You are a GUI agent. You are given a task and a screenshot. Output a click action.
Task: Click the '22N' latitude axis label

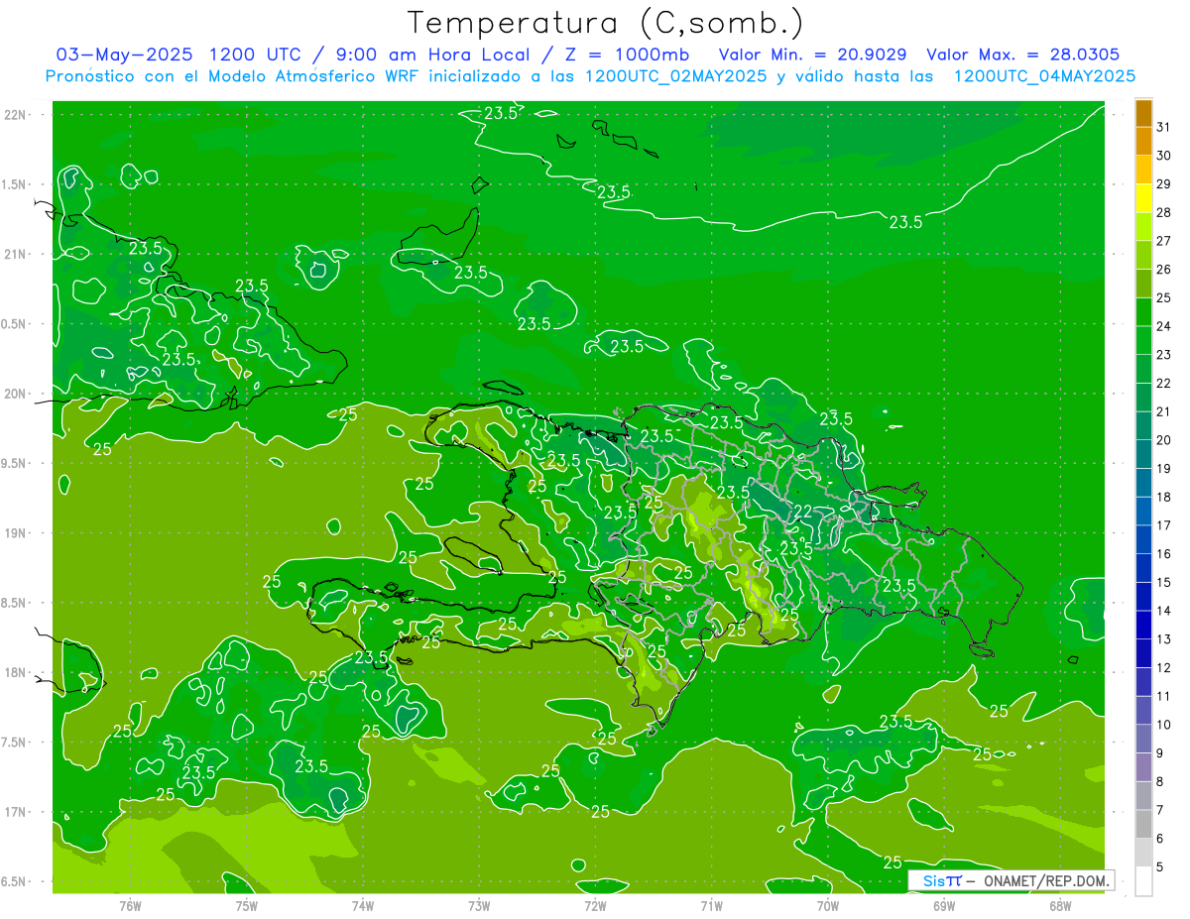(x=15, y=114)
